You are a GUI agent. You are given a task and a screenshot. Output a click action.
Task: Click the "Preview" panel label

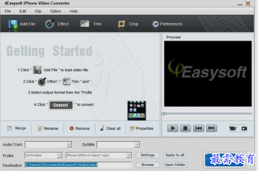[173, 37]
